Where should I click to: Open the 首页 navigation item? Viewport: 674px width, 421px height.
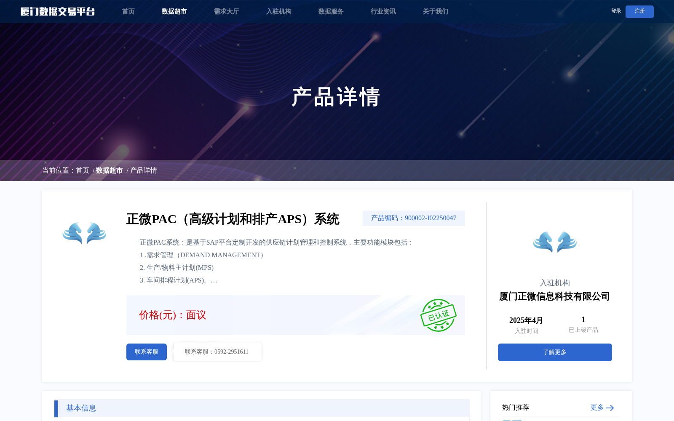tap(128, 11)
